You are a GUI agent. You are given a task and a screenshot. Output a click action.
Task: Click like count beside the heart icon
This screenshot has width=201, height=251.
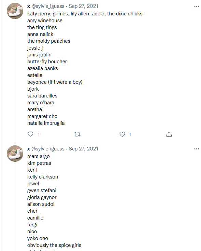coord(130,134)
